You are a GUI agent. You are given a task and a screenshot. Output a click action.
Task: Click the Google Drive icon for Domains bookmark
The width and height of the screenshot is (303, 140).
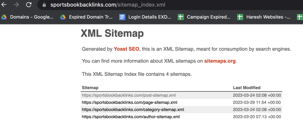point(4,17)
